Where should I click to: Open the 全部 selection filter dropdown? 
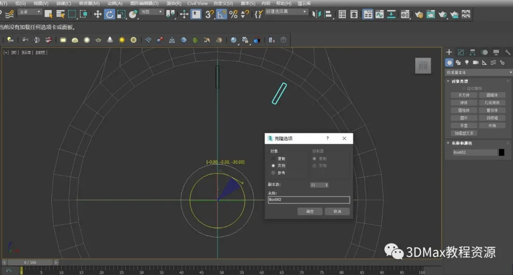pyautogui.click(x=30, y=12)
